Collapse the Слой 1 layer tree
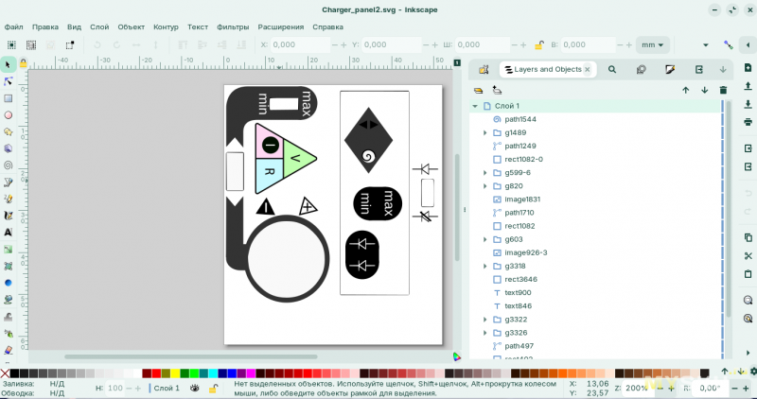Screen dimensions: 757x399 pyautogui.click(x=475, y=106)
